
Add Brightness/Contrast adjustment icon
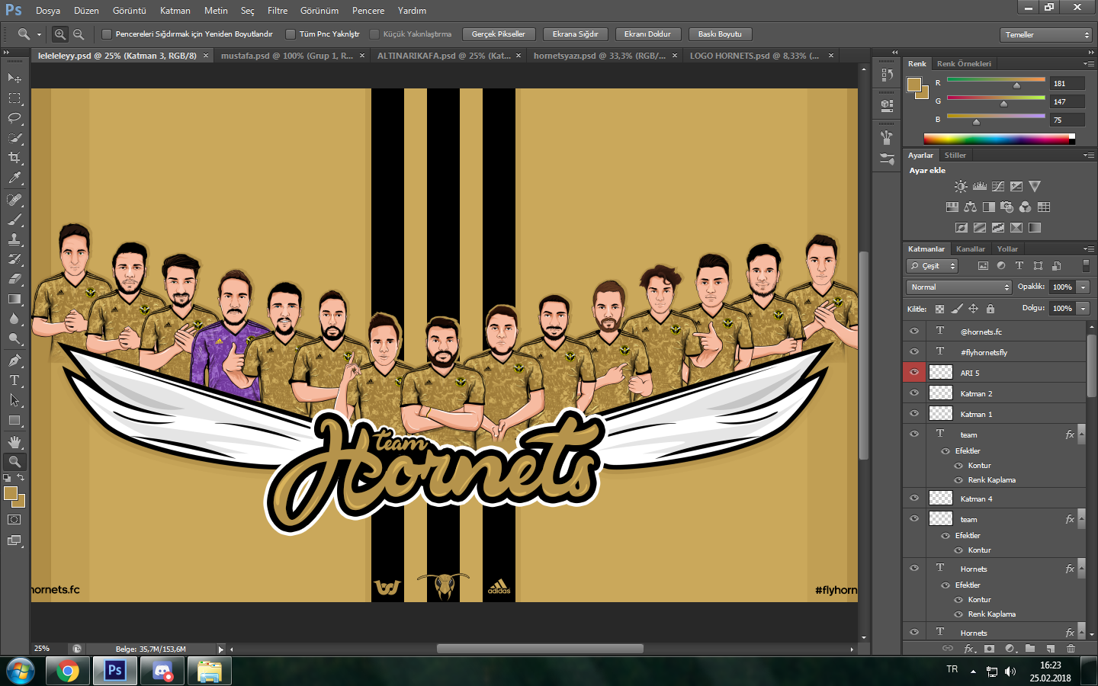click(x=961, y=186)
